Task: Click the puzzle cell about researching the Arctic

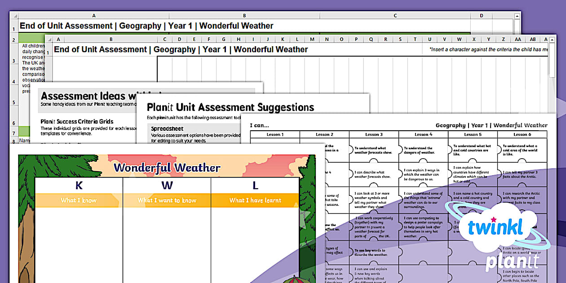Action: click(522, 198)
